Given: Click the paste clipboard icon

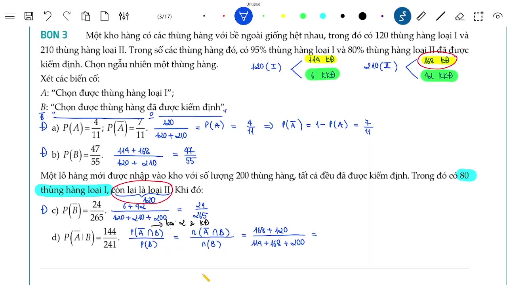Looking at the screenshot, I should [86, 16].
